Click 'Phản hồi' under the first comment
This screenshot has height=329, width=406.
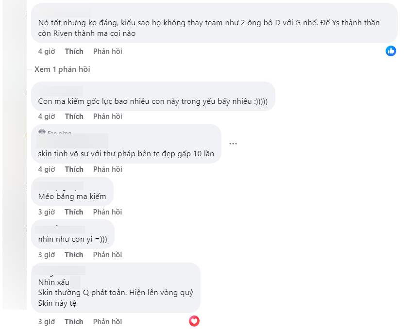click(107, 51)
